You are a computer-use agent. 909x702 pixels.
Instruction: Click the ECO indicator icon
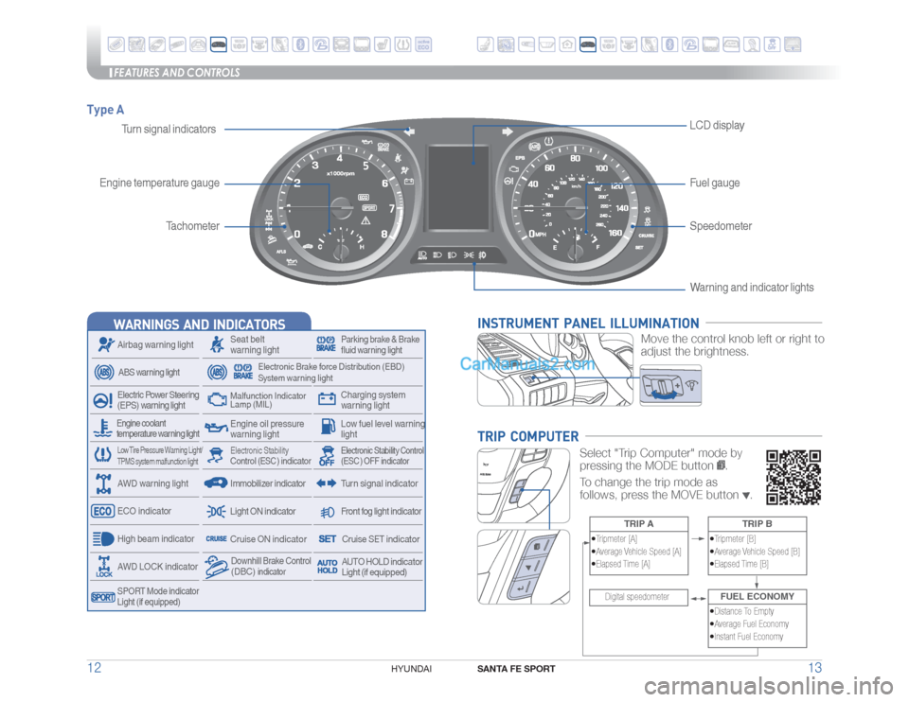click(102, 512)
